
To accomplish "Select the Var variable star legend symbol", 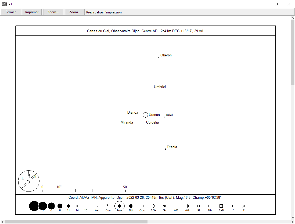I will coord(120,206).
